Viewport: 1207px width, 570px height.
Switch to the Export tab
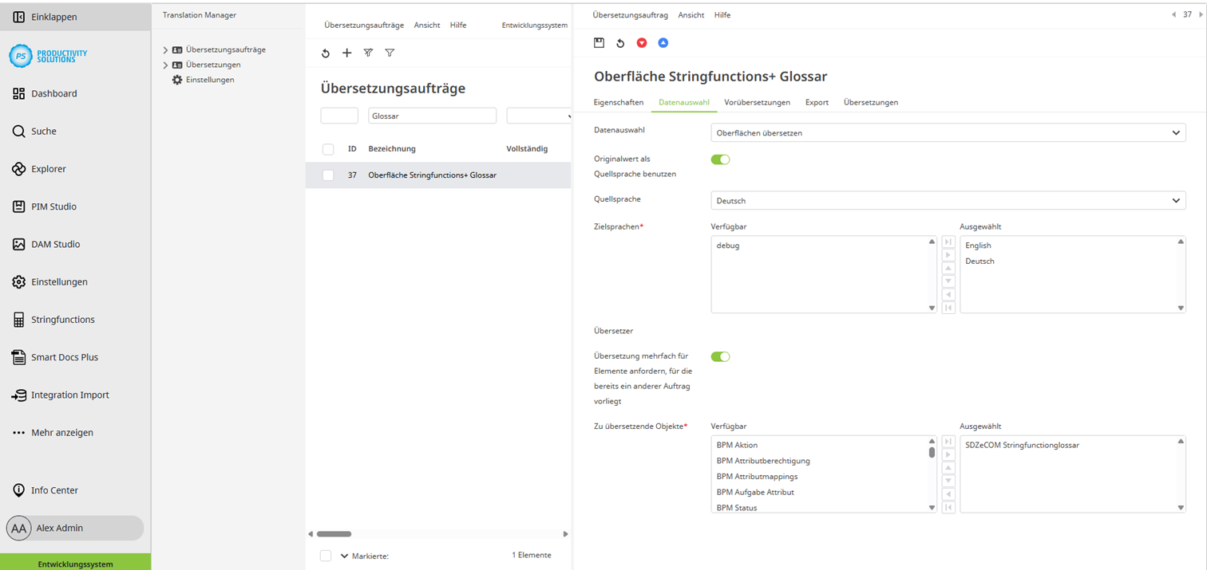click(817, 103)
